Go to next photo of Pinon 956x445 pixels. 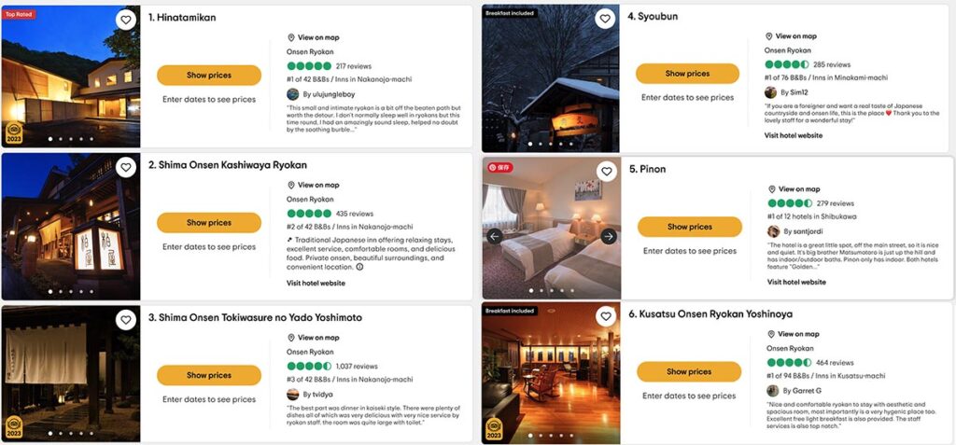coord(609,237)
